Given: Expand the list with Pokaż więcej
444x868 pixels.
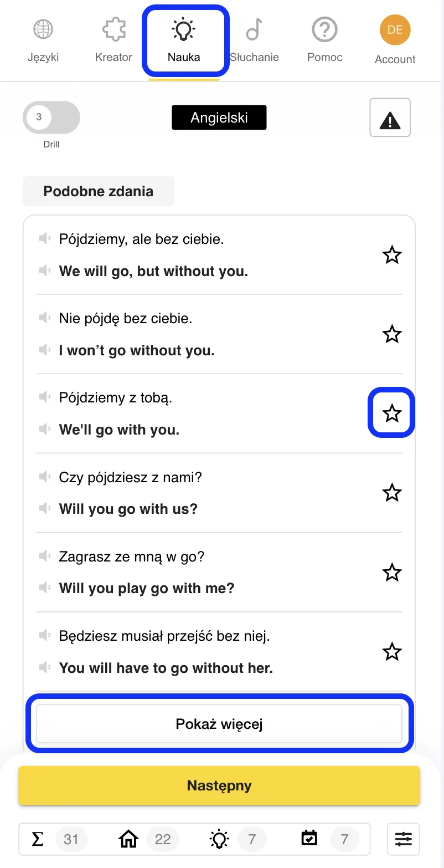Looking at the screenshot, I should coord(219,724).
